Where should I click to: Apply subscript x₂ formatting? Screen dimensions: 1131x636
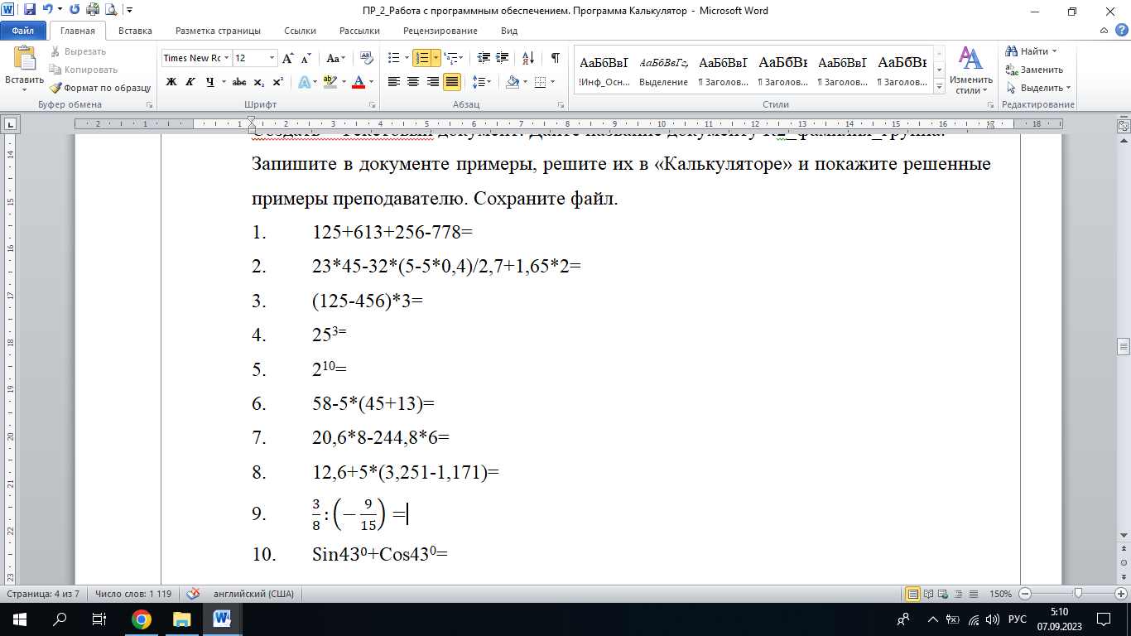click(x=259, y=82)
